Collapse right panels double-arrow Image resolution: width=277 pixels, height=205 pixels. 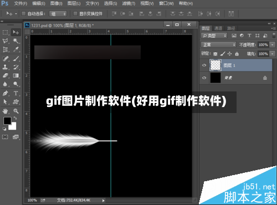coord(269,23)
